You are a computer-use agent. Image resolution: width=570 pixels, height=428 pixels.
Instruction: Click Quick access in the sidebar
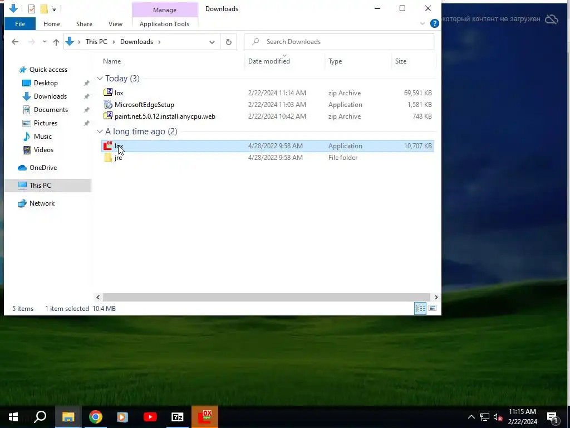tap(48, 70)
